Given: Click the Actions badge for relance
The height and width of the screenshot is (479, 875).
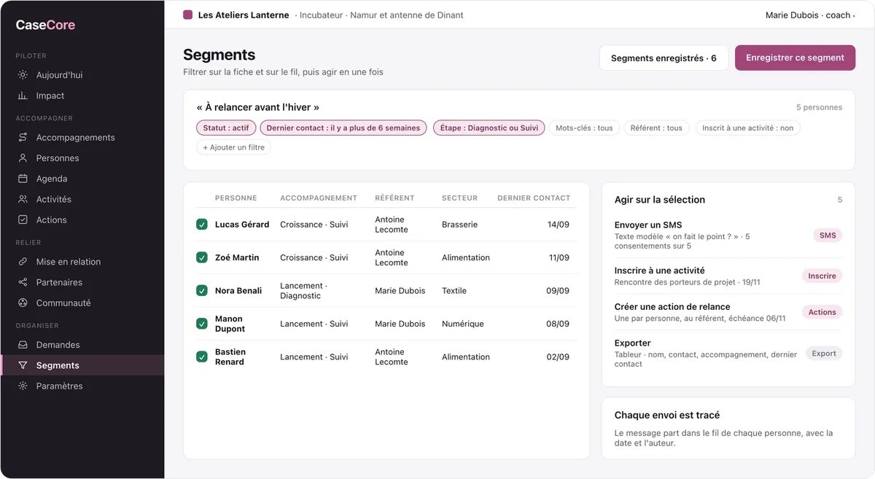Looking at the screenshot, I should (x=822, y=312).
